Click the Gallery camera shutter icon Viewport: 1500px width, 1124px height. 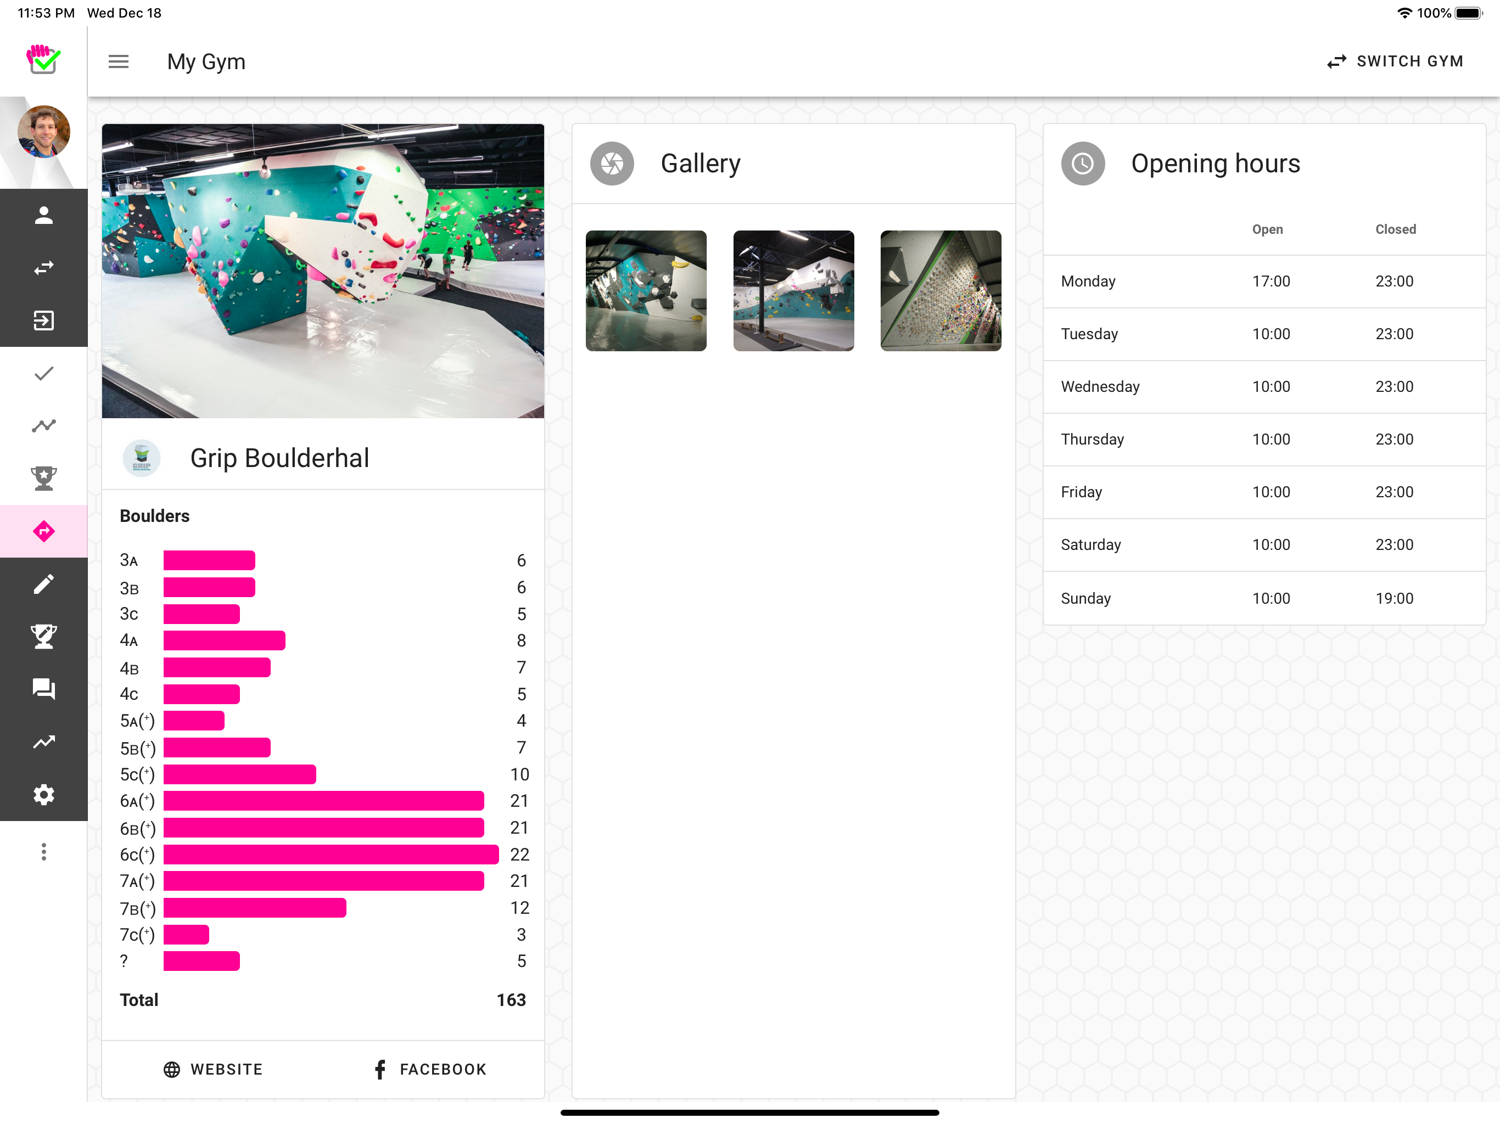point(612,164)
